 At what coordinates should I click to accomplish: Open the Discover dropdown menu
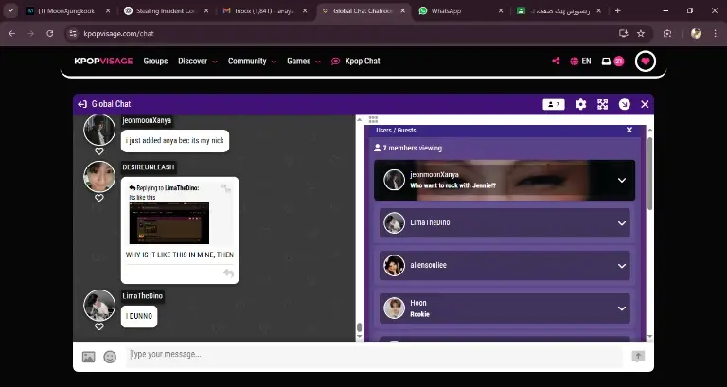coord(198,62)
